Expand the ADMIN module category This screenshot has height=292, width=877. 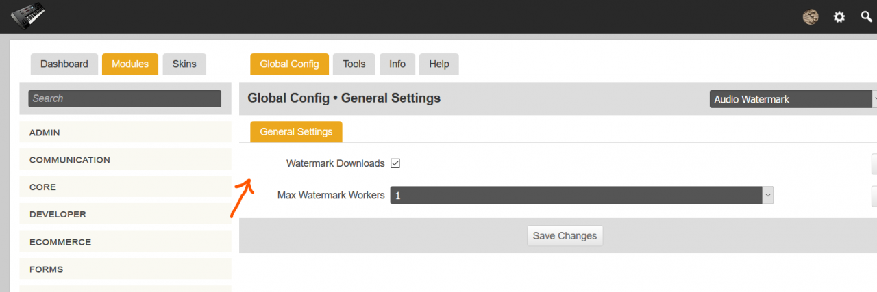[x=125, y=133]
